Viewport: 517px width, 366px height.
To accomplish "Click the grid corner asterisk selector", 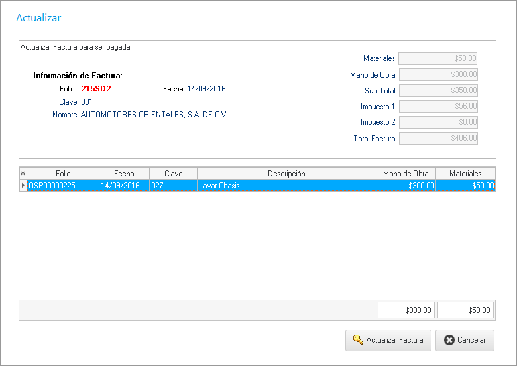I will (23, 174).
